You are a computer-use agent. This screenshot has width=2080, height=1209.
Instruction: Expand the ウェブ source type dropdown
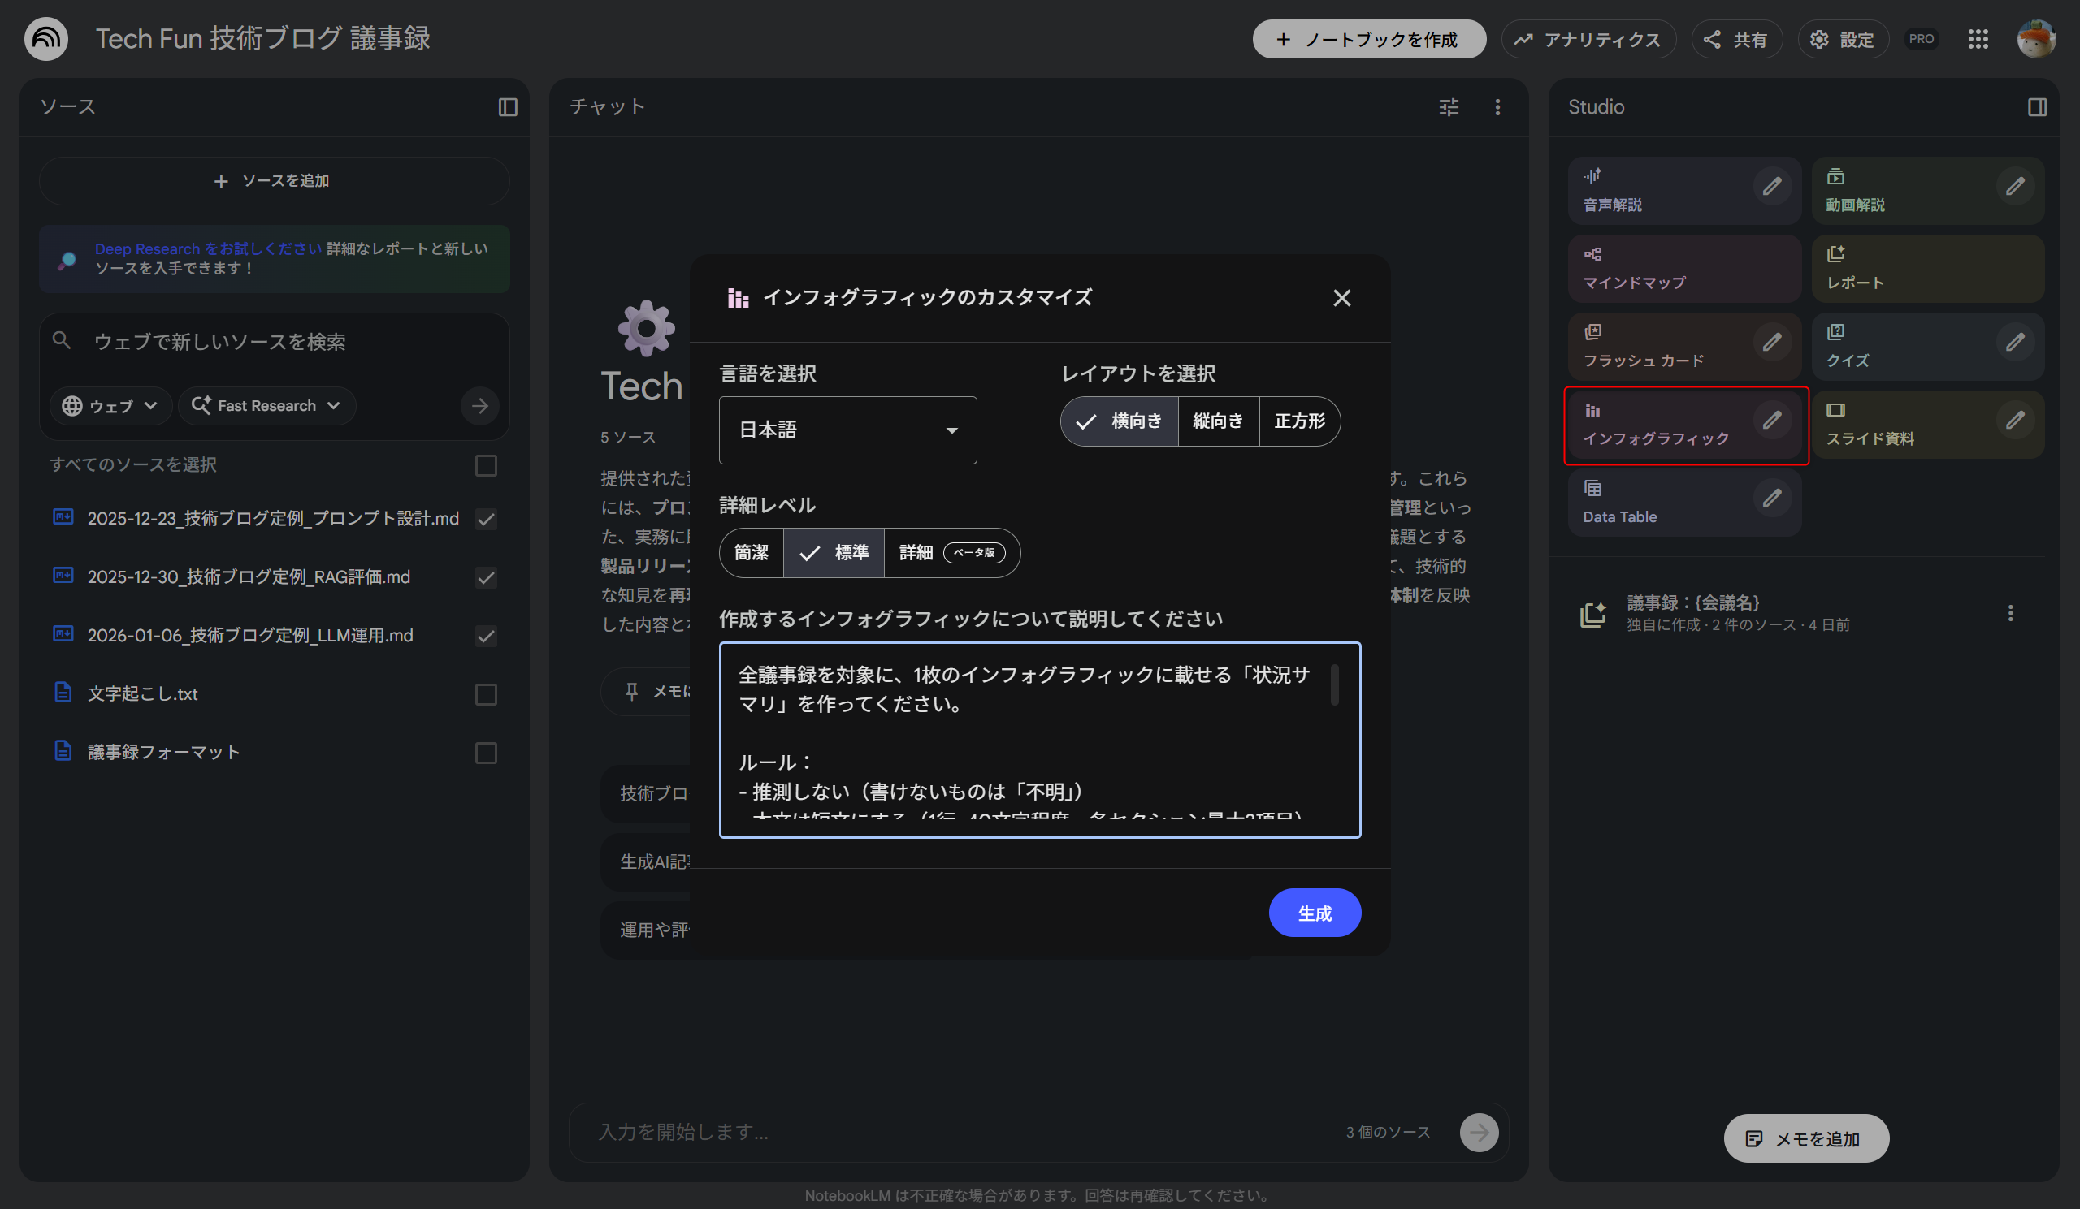[x=110, y=406]
